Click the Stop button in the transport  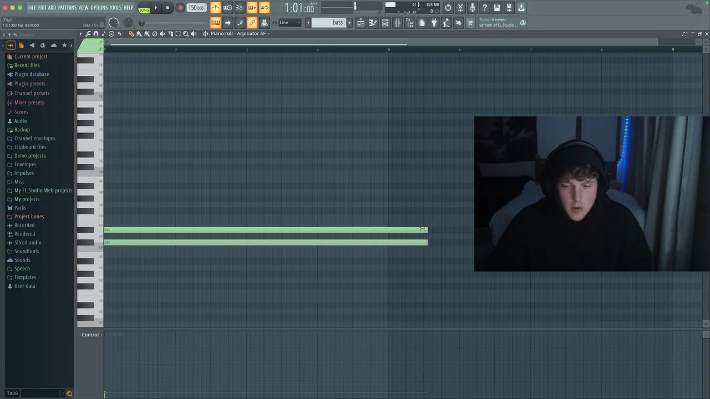click(168, 8)
